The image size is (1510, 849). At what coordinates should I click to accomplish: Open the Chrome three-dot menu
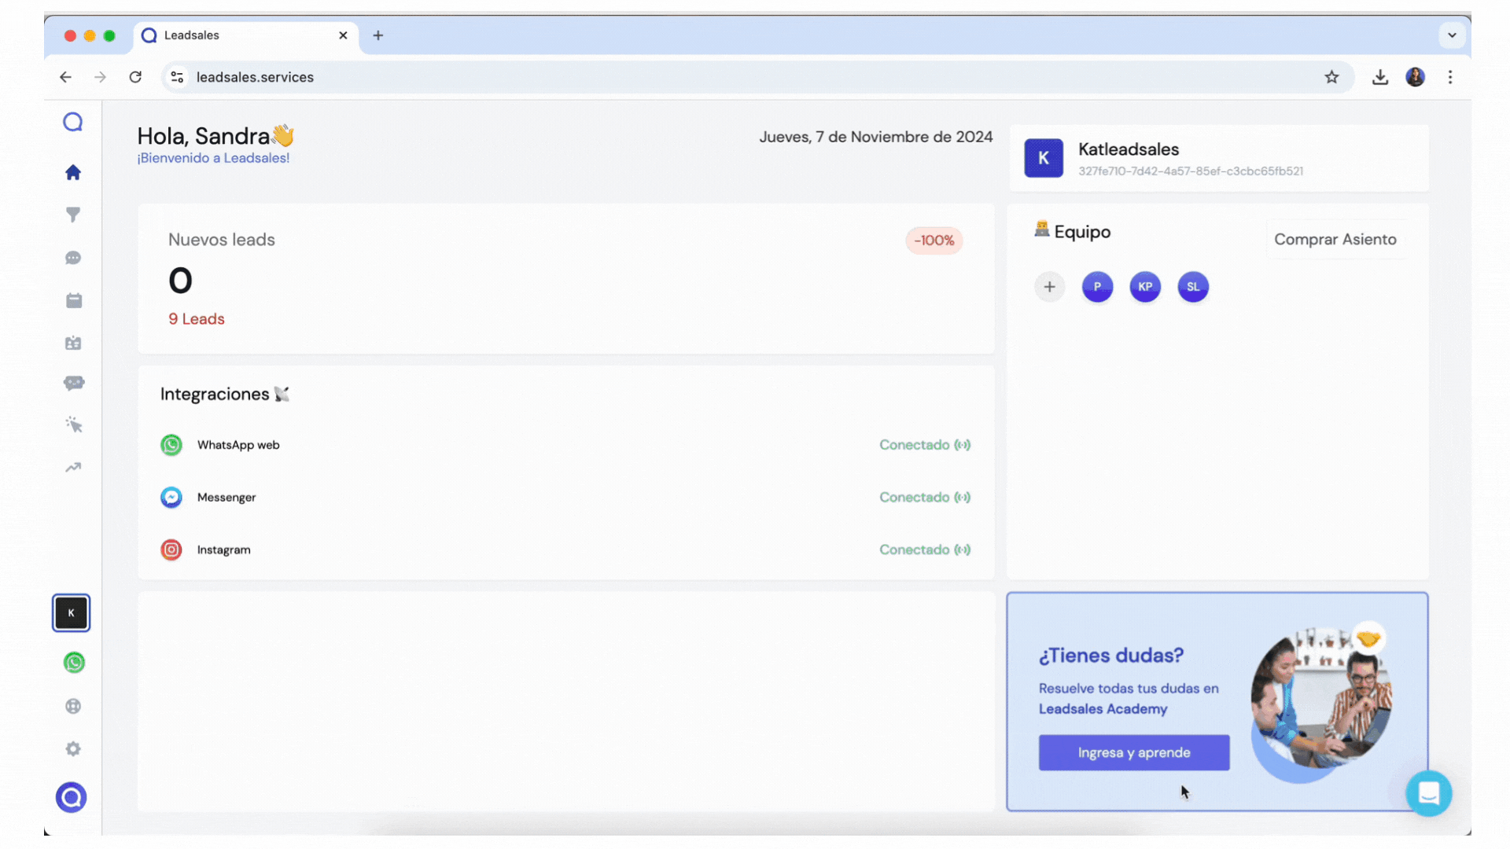[1450, 77]
